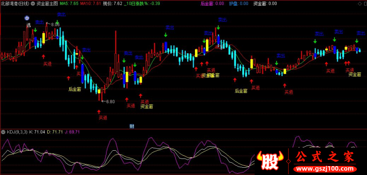This screenshot has width=367, height=175.
Task: Click the D: 71.71 value
Action: pyautogui.click(x=55, y=132)
